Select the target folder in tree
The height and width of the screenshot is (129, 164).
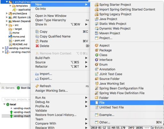(x=18, y=29)
